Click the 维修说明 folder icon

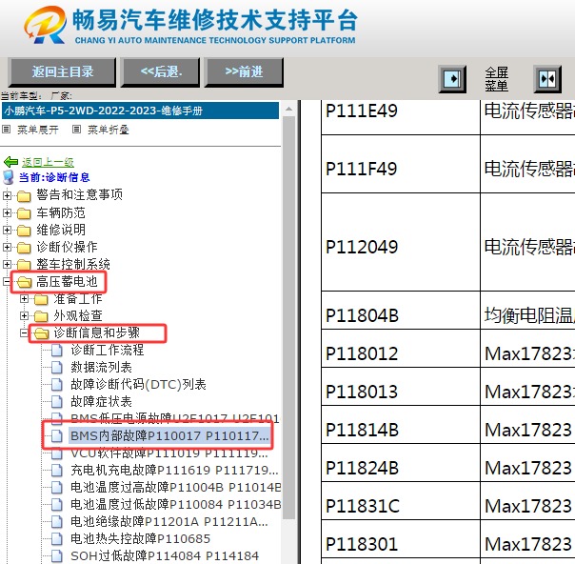[x=24, y=231]
